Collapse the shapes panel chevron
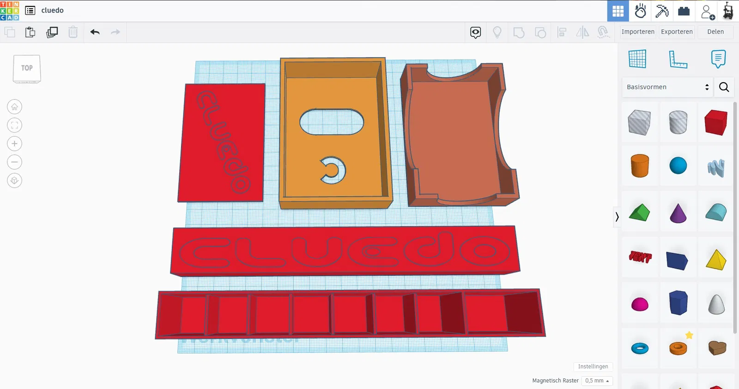 pos(617,217)
